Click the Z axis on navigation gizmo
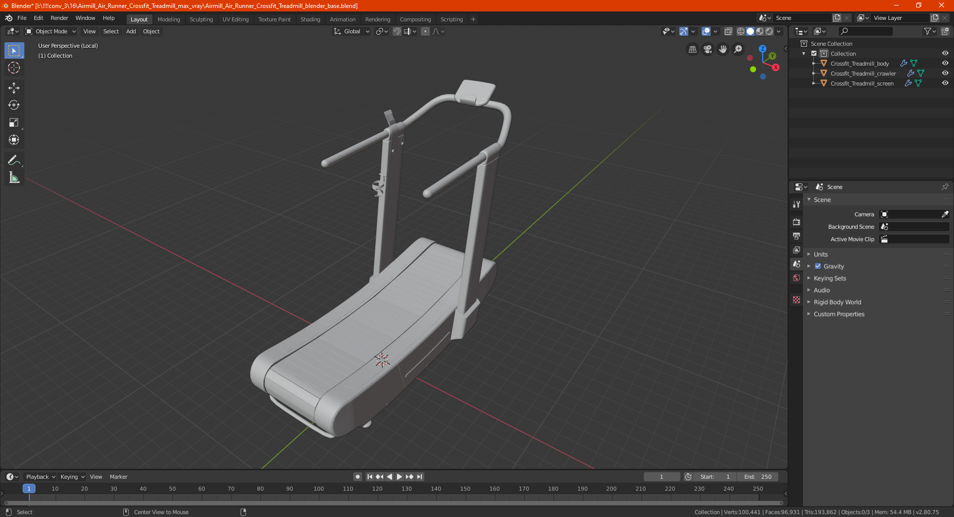Image resolution: width=954 pixels, height=517 pixels. pyautogui.click(x=762, y=49)
